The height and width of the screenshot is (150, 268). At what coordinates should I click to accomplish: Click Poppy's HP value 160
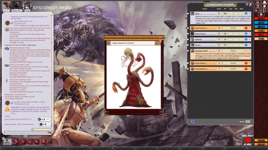coord(225,14)
